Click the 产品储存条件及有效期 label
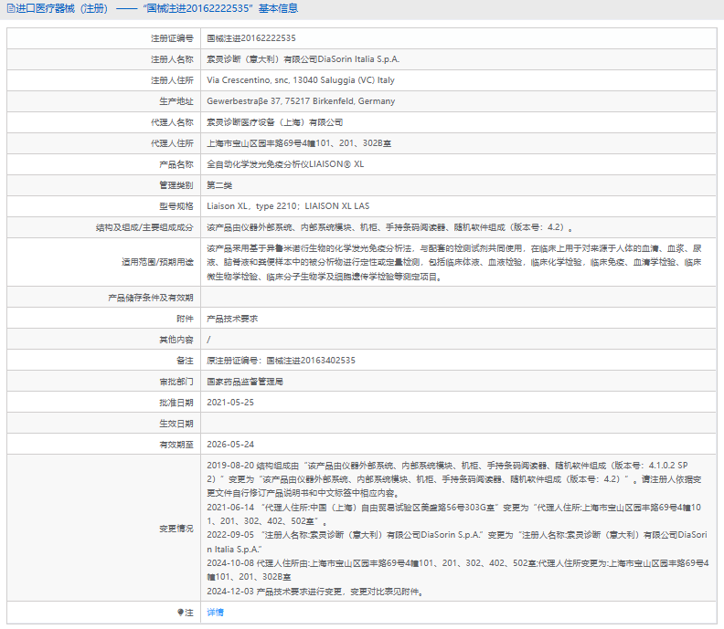This screenshot has width=724, height=629. tap(151, 298)
